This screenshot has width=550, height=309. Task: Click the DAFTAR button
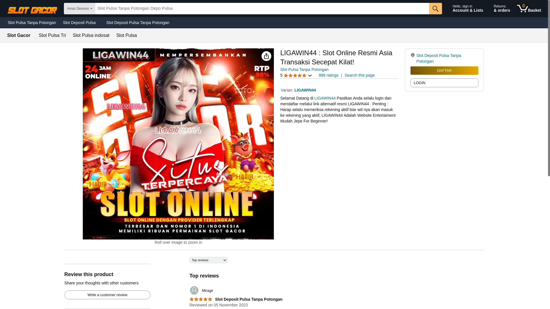coord(444,71)
